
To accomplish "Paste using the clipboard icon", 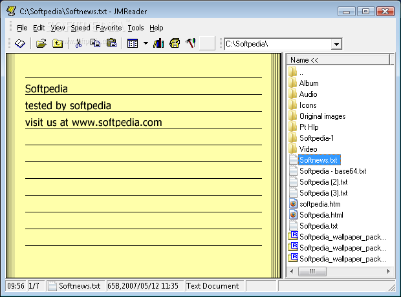I will click(x=111, y=43).
